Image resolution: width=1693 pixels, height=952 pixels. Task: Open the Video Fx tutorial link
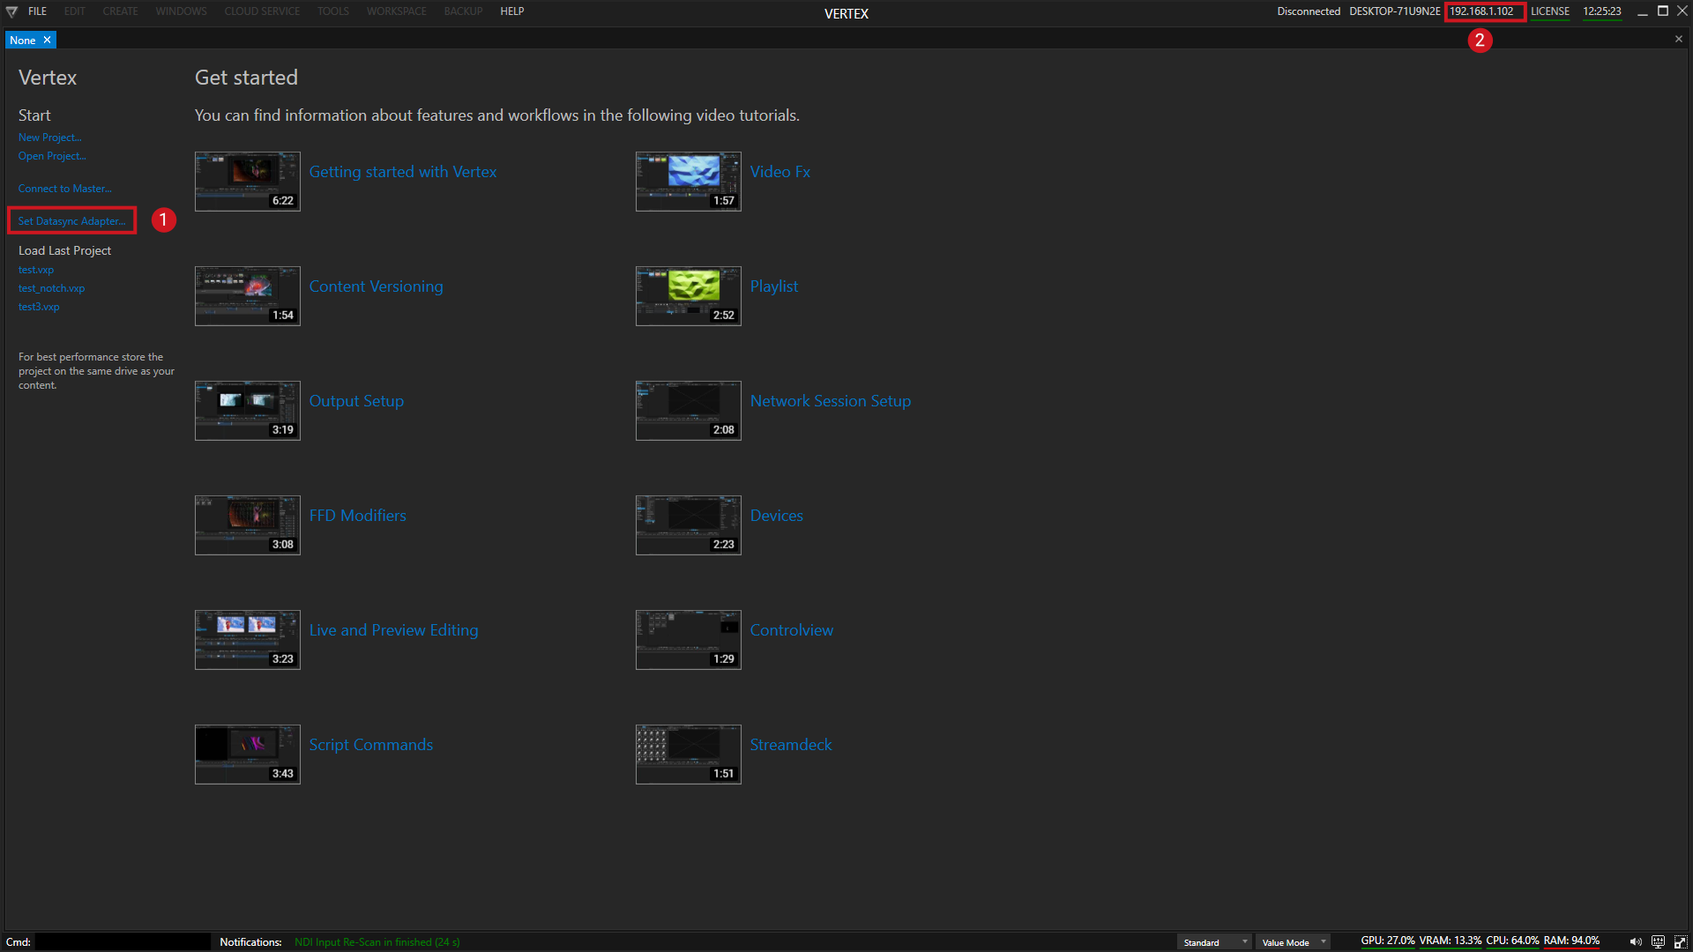(779, 172)
